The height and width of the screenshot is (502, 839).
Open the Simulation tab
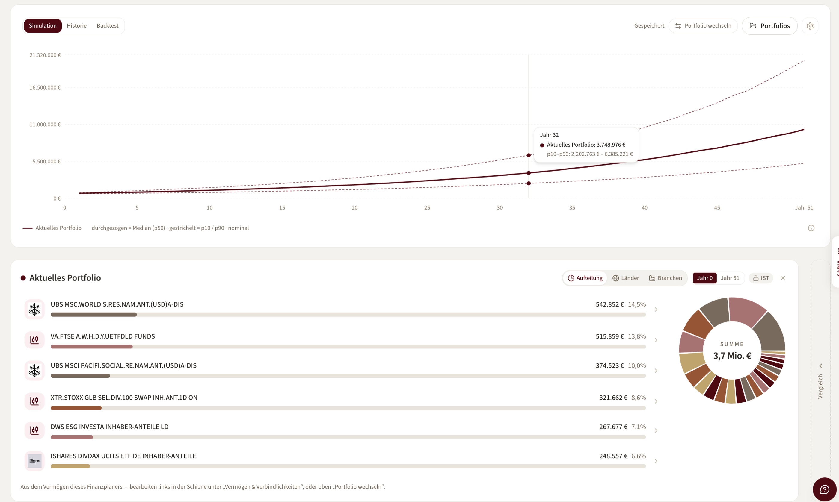[43, 26]
